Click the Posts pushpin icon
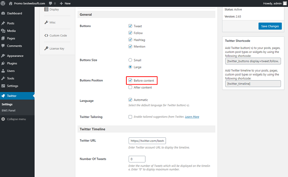The height and width of the screenshot is (177, 288). coord(3,23)
